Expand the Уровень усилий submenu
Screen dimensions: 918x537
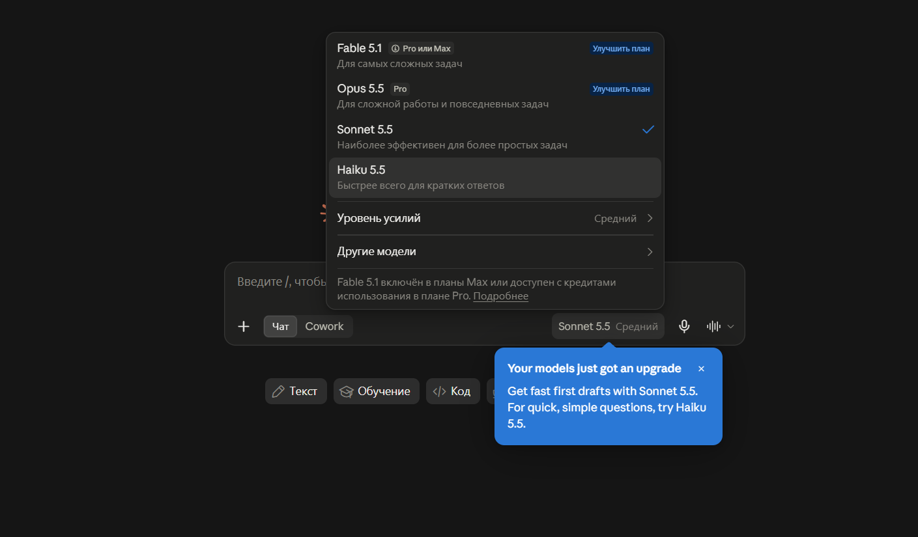click(x=495, y=218)
